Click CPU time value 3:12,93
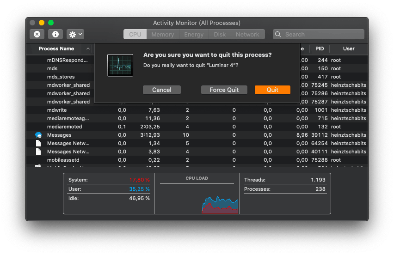The image size is (394, 255). [150, 135]
